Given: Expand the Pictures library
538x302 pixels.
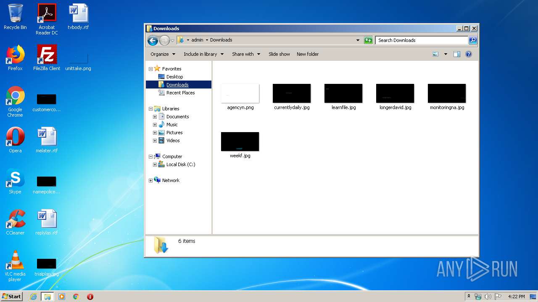Looking at the screenshot, I should pyautogui.click(x=155, y=133).
